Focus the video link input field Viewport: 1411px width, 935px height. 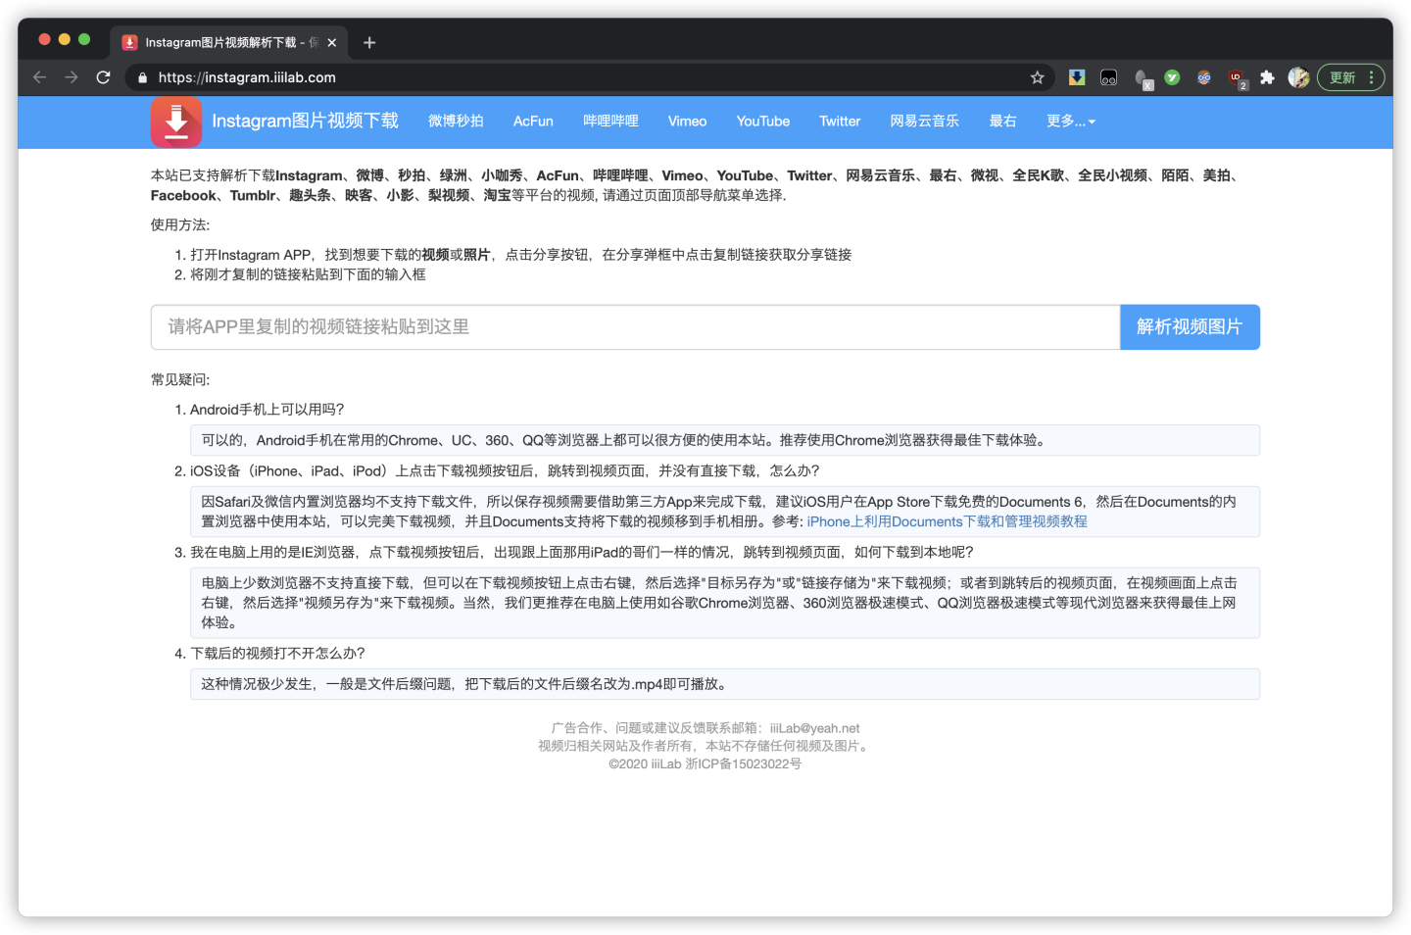point(636,327)
